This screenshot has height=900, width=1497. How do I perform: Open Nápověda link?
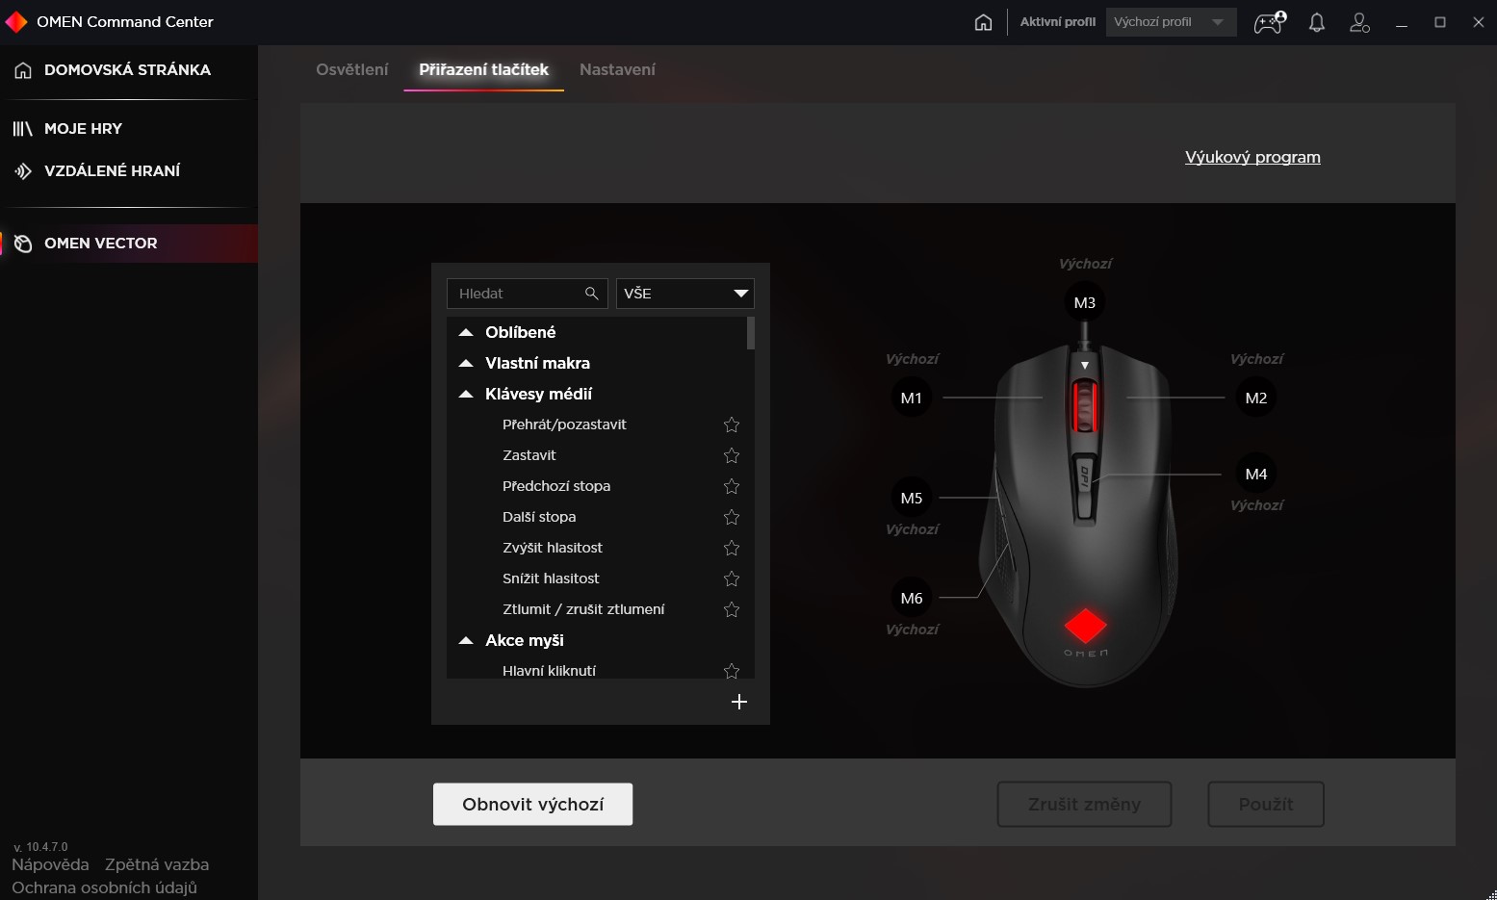[50, 864]
